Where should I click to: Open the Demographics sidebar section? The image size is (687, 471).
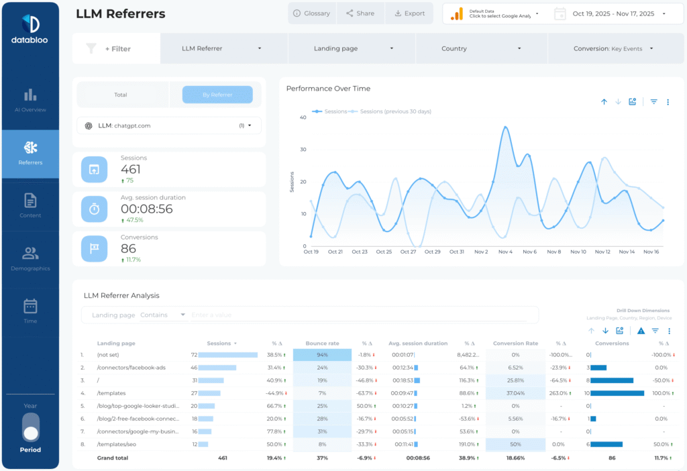point(30,258)
